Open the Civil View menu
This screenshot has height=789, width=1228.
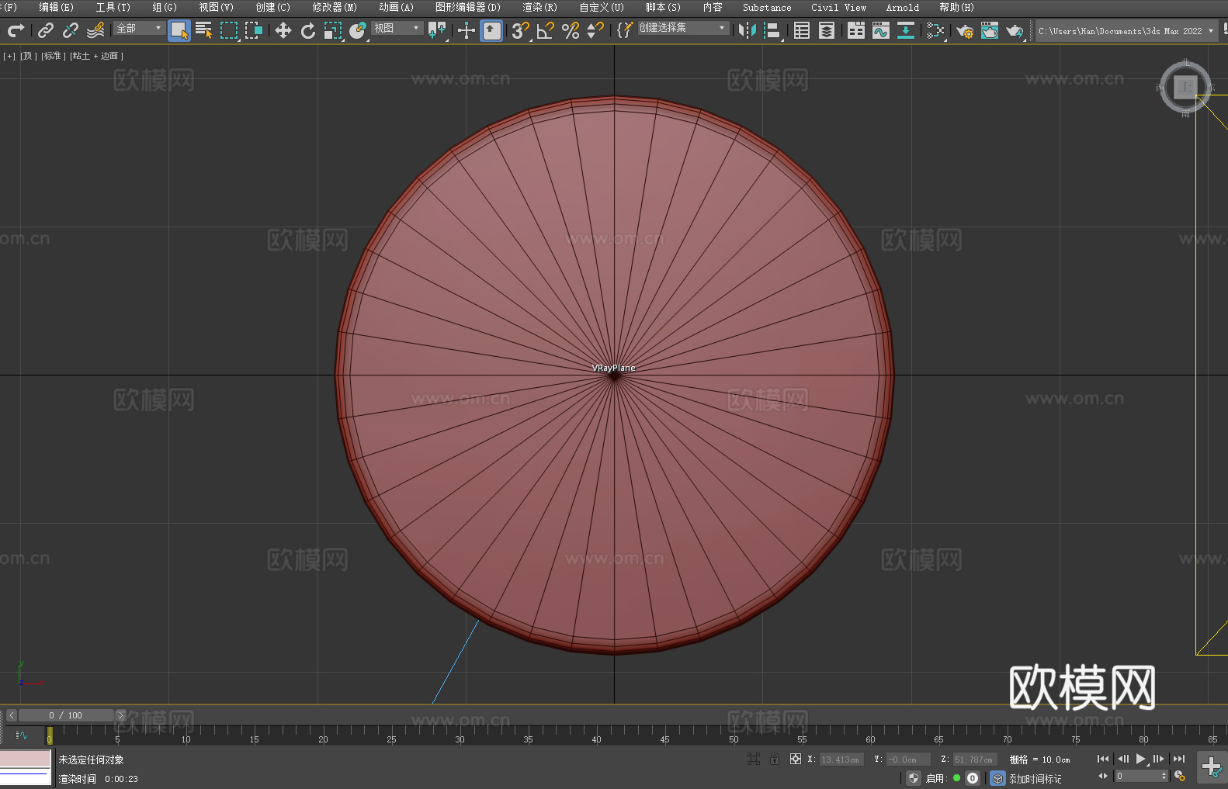(x=838, y=7)
